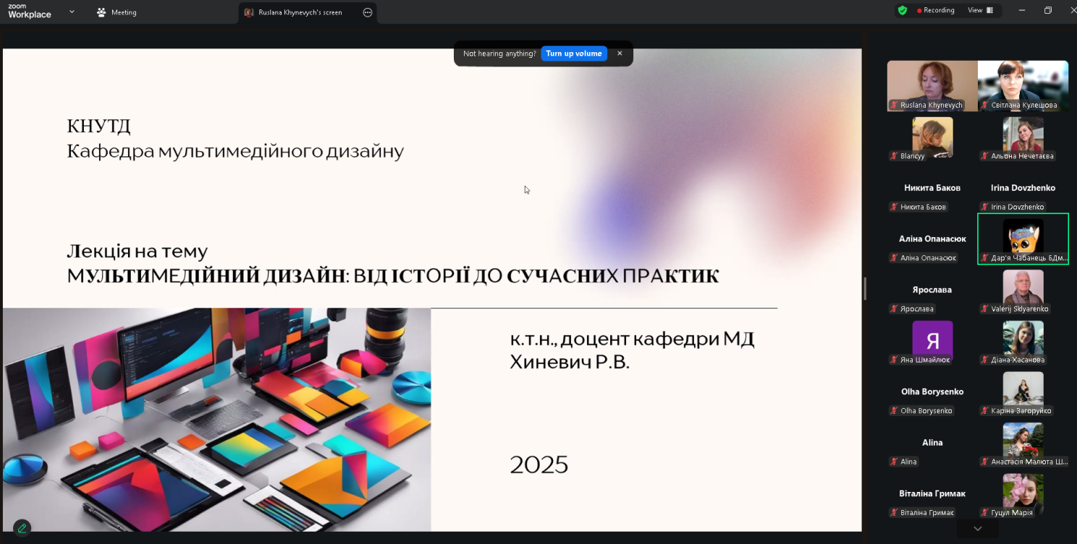Click muted mic icon beside Ruslana Khynevych
Viewport: 1077px width, 544px height.
coord(895,106)
